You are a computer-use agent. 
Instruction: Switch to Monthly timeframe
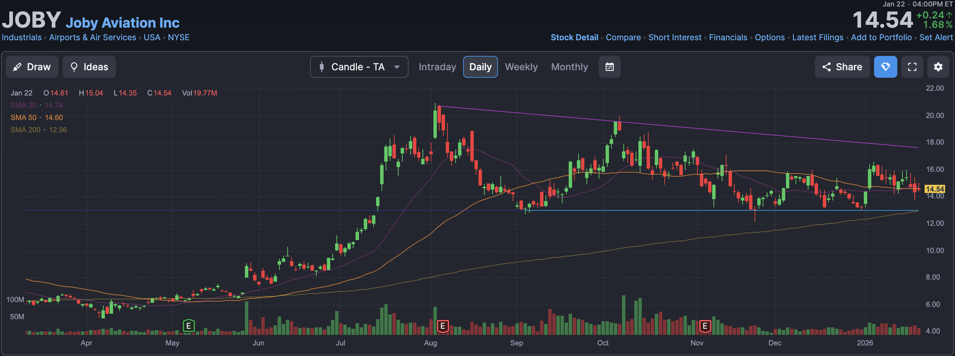(569, 67)
